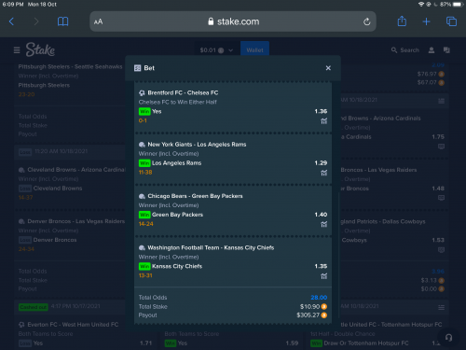This screenshot has width=466, height=350.
Task: Click the Payout value $305.27
Action: [x=308, y=315]
